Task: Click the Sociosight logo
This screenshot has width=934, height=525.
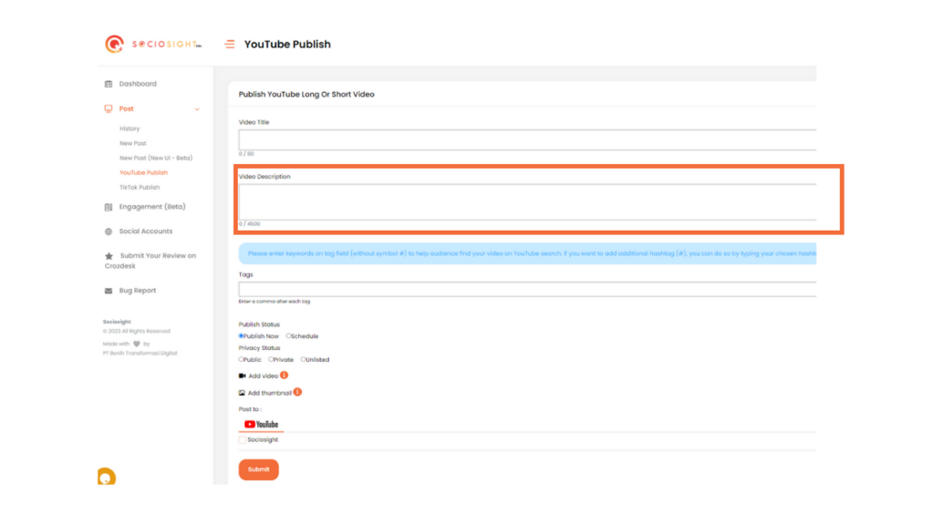Action: tap(153, 44)
